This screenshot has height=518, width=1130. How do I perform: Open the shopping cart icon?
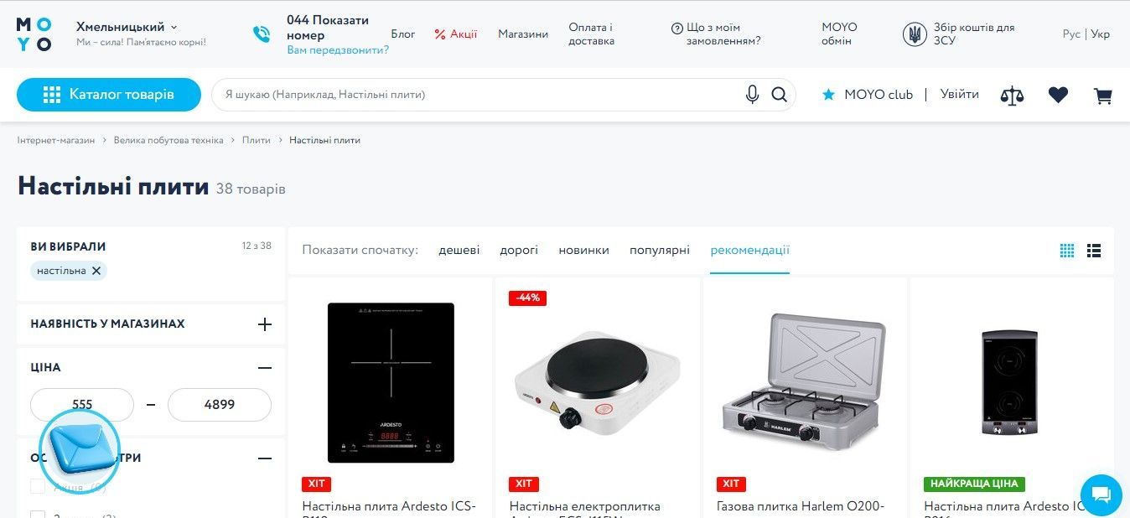coord(1103,96)
